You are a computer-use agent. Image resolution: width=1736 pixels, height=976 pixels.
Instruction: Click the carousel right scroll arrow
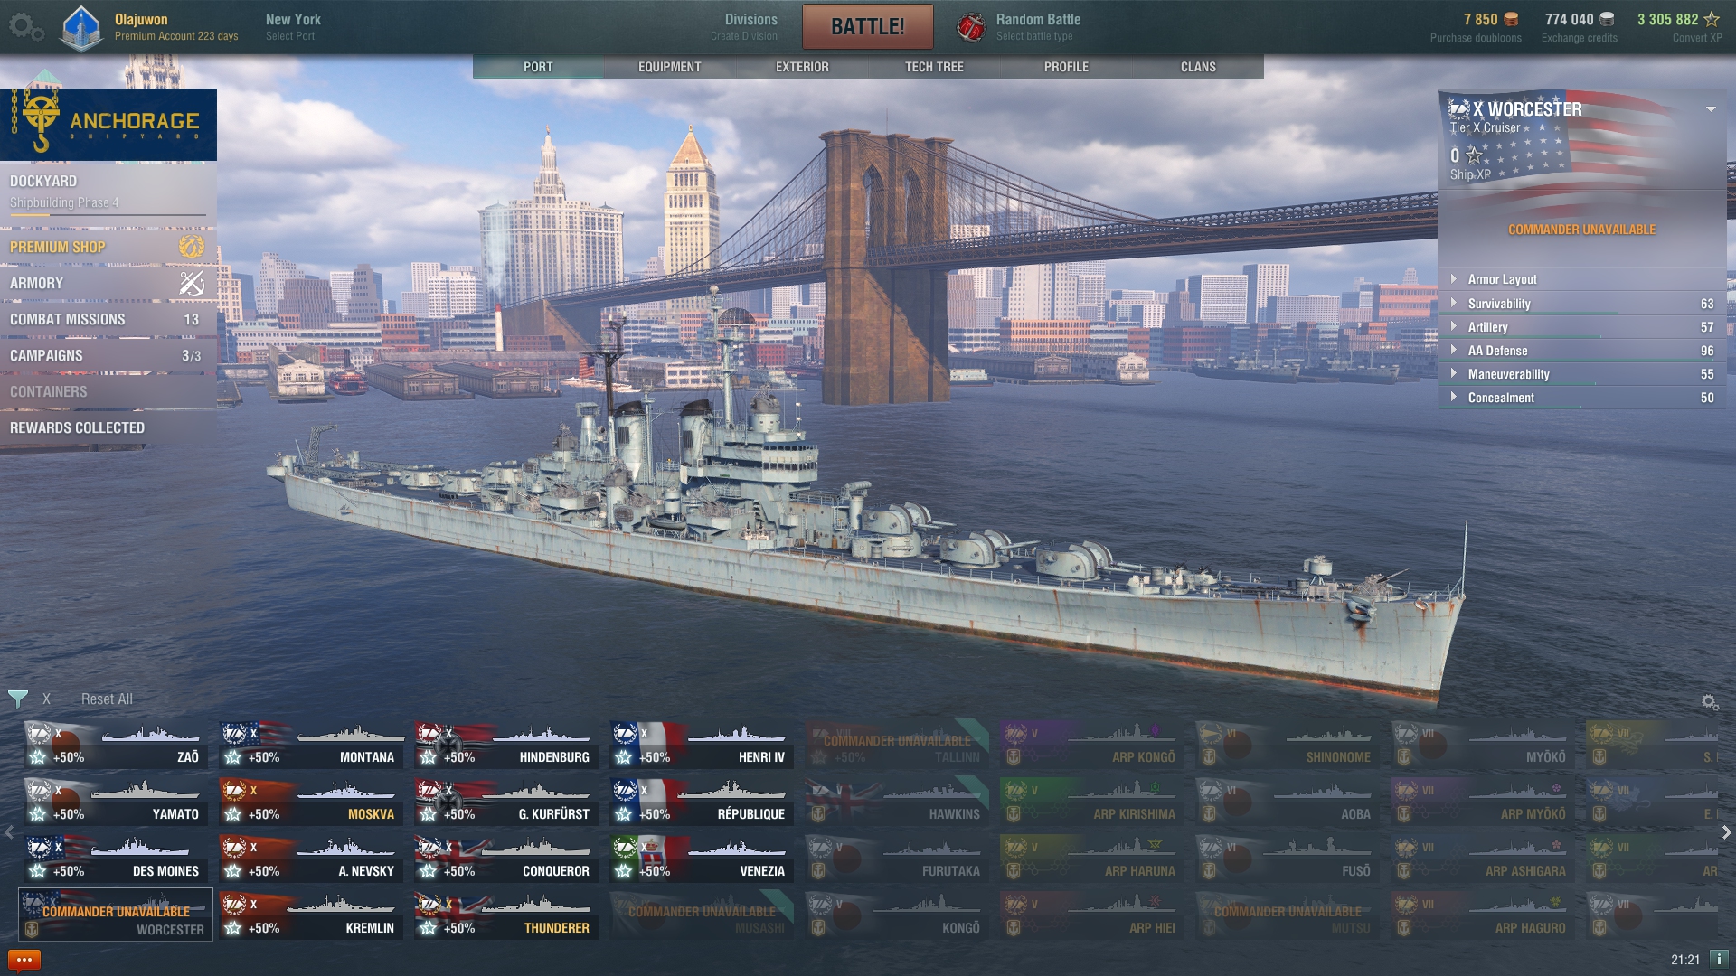1726,832
